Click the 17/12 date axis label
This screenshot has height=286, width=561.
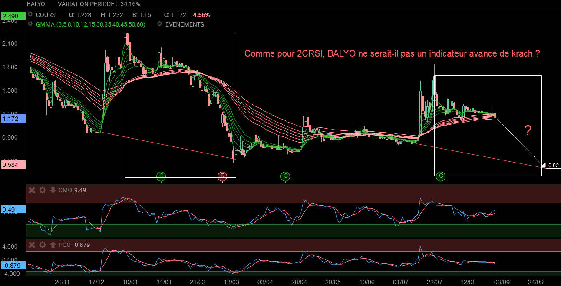click(x=97, y=282)
